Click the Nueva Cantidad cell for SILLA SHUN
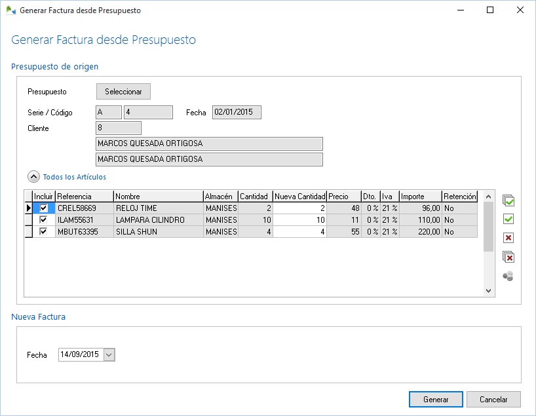 click(x=299, y=232)
